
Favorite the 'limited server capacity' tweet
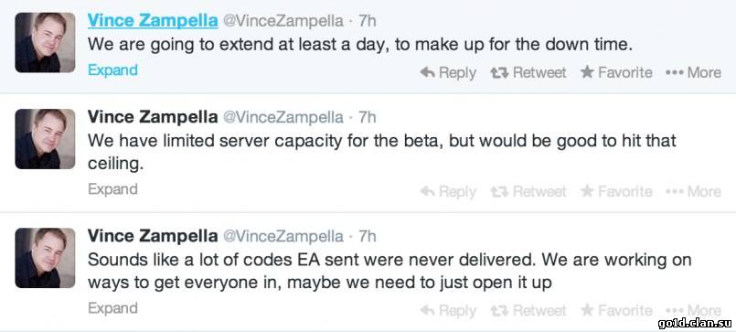(x=616, y=191)
